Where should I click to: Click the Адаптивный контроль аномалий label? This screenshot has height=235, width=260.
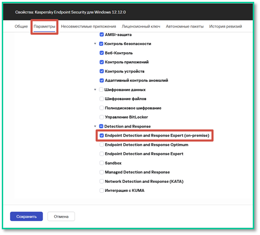[136, 80]
